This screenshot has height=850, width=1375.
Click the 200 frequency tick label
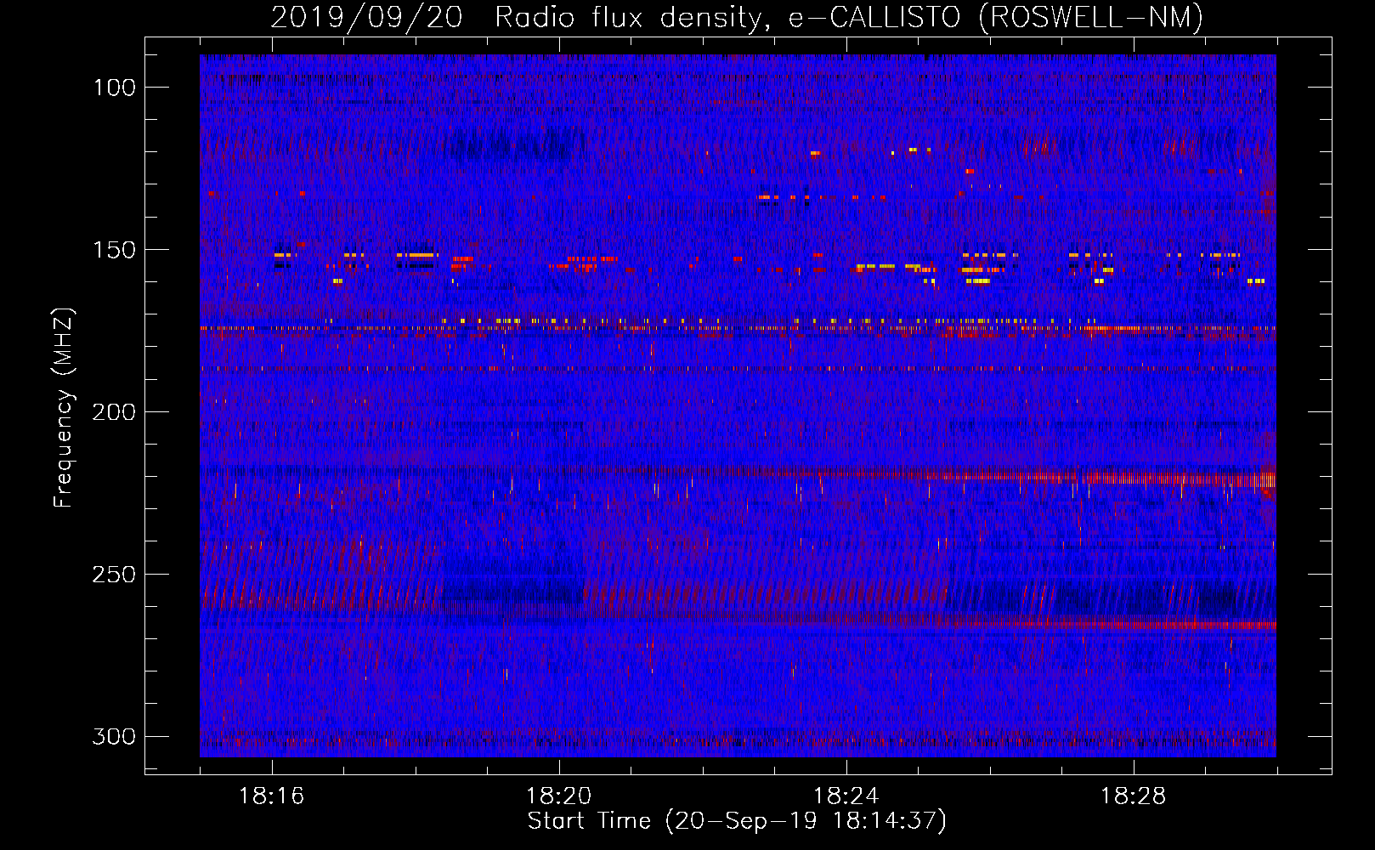pyautogui.click(x=114, y=412)
